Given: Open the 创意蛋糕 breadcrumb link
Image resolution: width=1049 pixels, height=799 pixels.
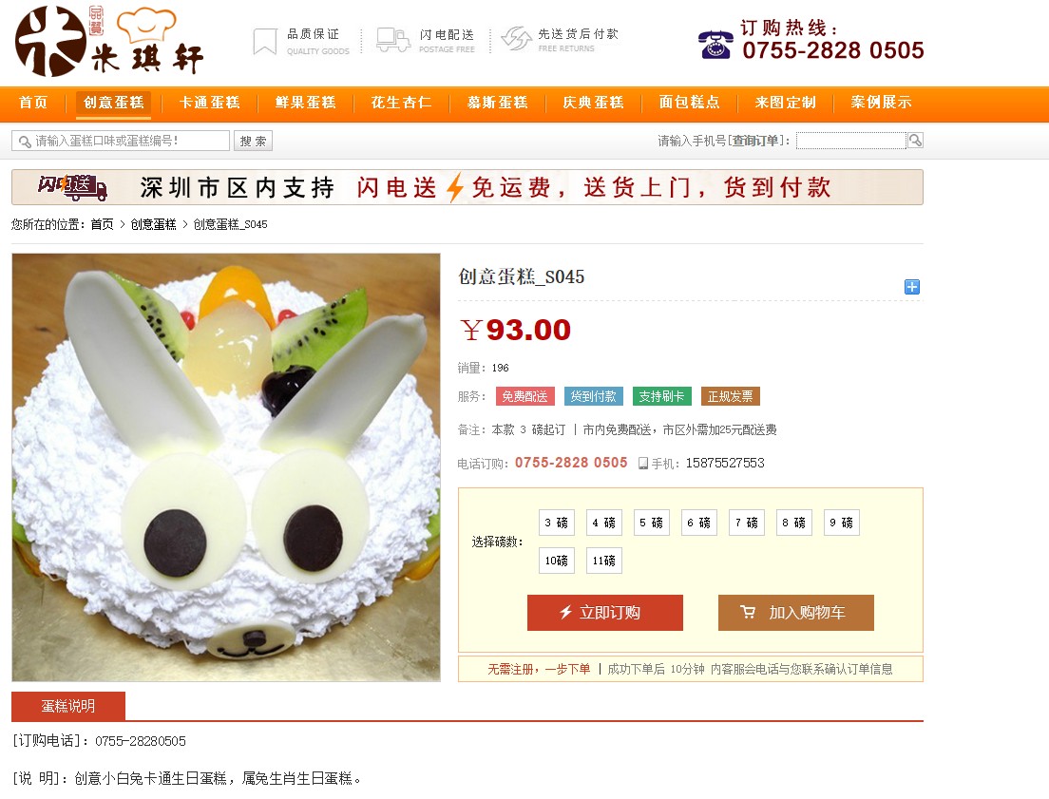Looking at the screenshot, I should tap(153, 224).
